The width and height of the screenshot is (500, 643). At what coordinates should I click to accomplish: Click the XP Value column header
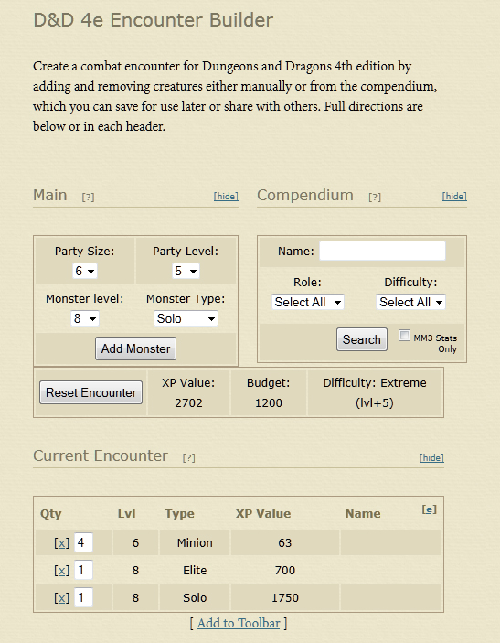[x=263, y=513]
